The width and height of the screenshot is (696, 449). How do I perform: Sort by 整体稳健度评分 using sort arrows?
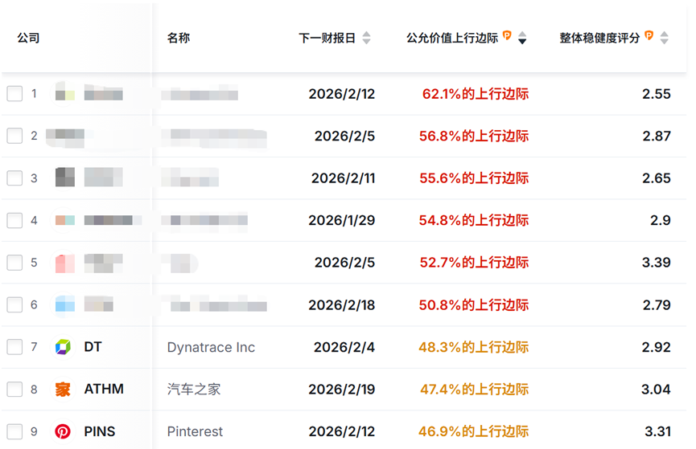(x=664, y=38)
